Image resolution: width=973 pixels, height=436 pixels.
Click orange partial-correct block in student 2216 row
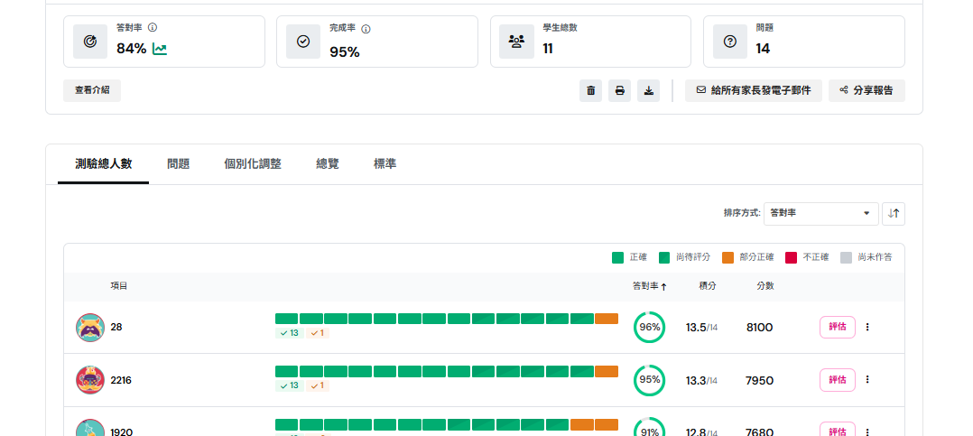(607, 371)
